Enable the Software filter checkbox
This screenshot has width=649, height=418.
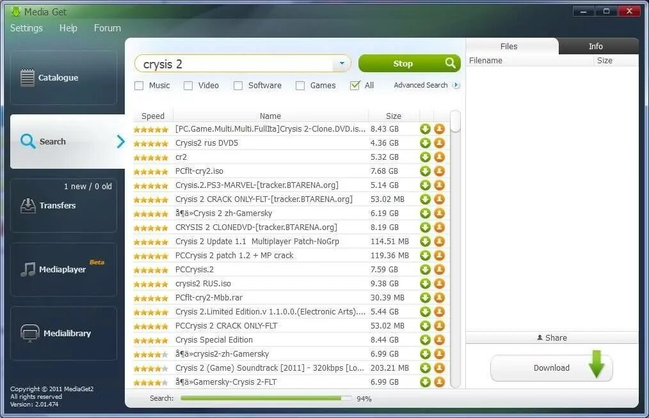click(238, 86)
